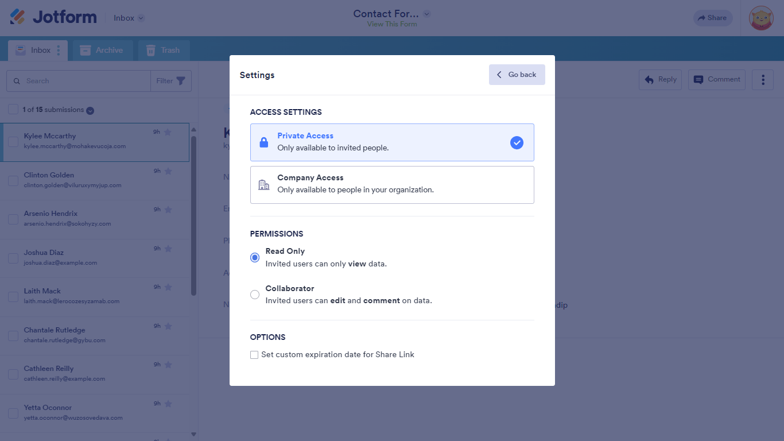Switch to the Trash tab
784x441 pixels.
pyautogui.click(x=164, y=50)
